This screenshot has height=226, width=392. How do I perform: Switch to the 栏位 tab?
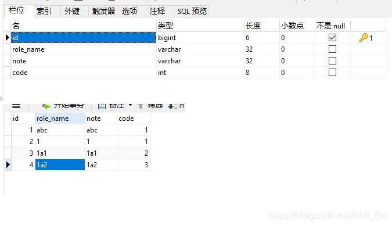click(19, 11)
